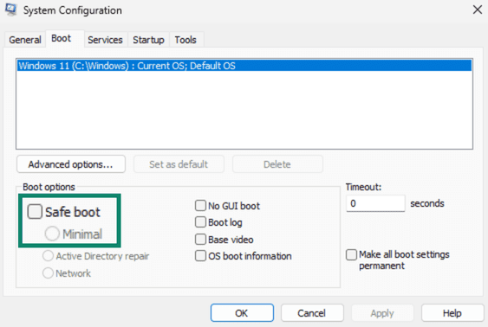Screen dimensions: 488x327
Task: Tick the OS boot information checkbox
Action: [x=200, y=256]
